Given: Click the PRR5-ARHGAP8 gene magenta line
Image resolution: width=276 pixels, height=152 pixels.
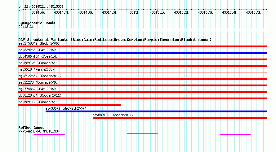Looking at the screenshot, I should point(143,134).
